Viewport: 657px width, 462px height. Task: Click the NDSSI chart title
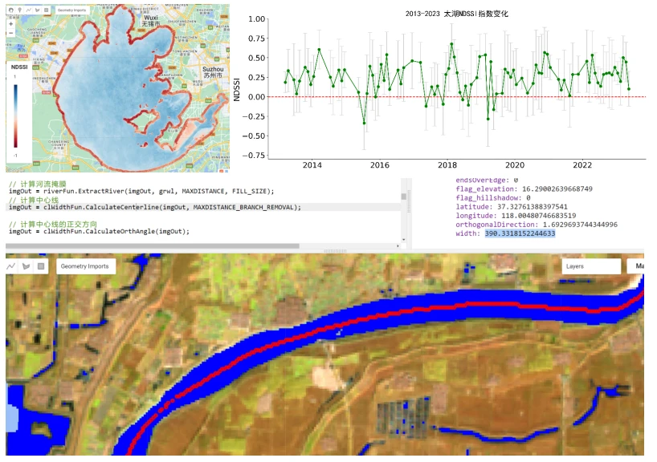457,14
